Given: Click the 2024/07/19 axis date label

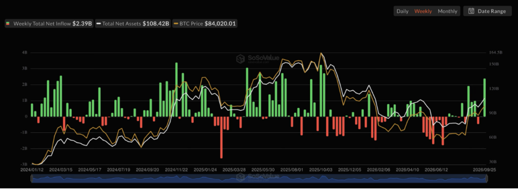Looking at the screenshot, I should (x=118, y=170).
